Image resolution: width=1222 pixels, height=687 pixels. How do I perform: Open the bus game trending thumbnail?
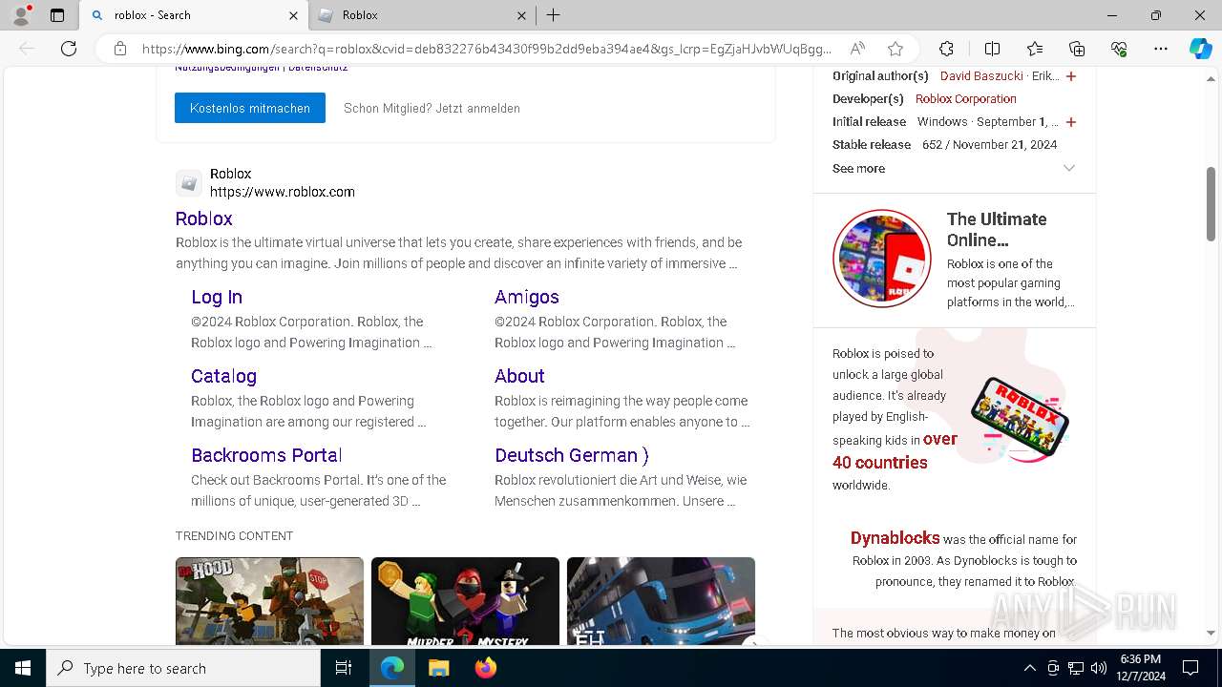661,601
